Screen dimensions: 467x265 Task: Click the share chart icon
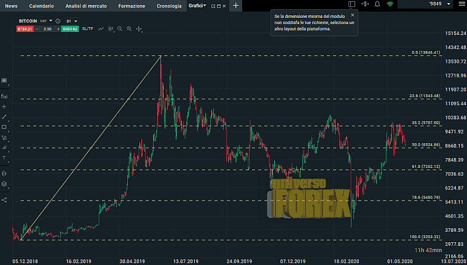coord(4,199)
